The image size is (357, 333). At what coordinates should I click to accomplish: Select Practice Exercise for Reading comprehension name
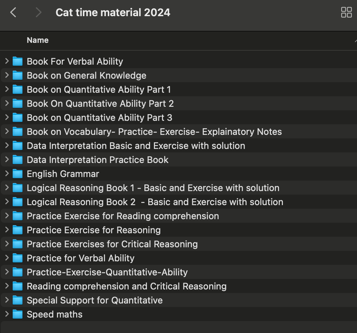123,216
